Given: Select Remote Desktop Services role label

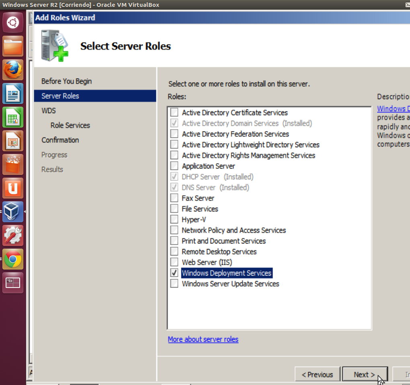Looking at the screenshot, I should coord(219,251).
